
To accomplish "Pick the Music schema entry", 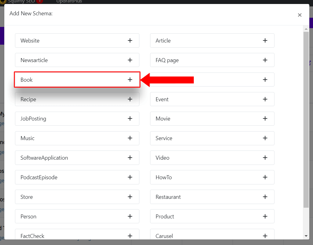I will click(x=77, y=138).
